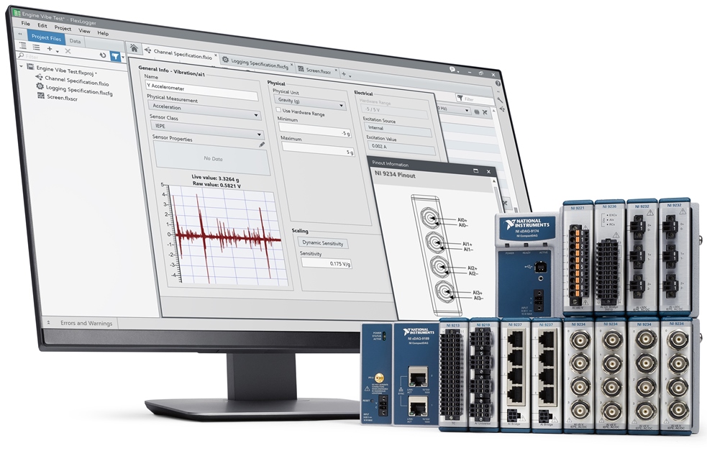Click the delete X icon in project toolbar
The image size is (707, 451).
(x=68, y=50)
